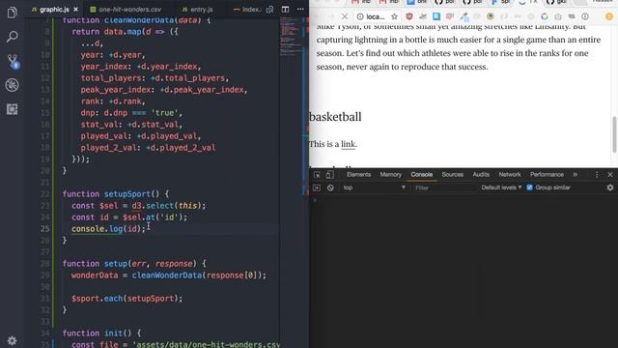
Task: Show the console sidebar
Action: point(317,188)
